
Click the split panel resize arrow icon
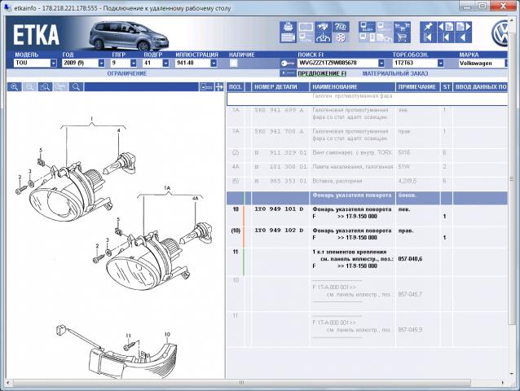click(x=219, y=87)
